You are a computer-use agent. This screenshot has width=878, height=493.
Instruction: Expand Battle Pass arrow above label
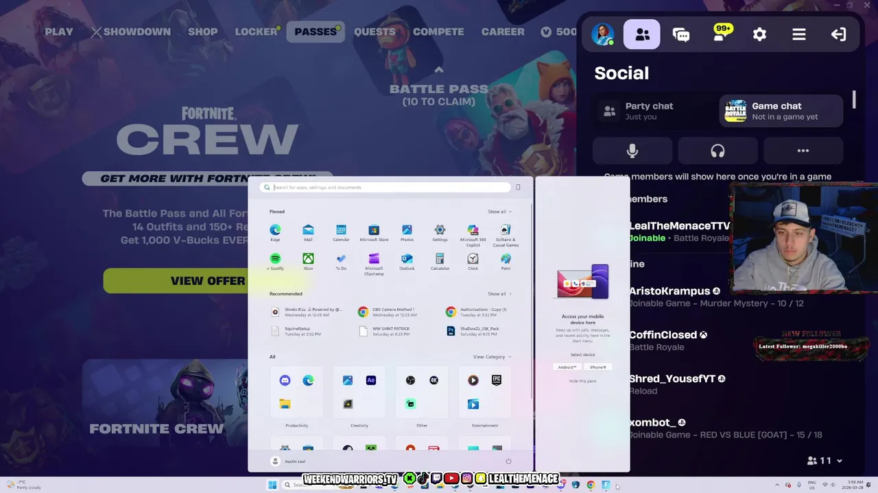coord(439,70)
